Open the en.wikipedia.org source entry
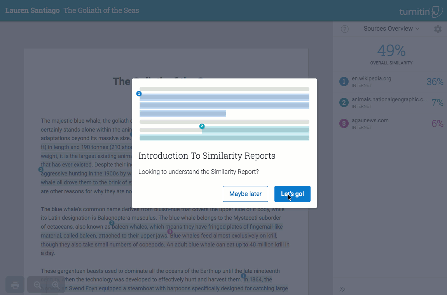Viewport: 447px width, 295px height. click(x=390, y=82)
